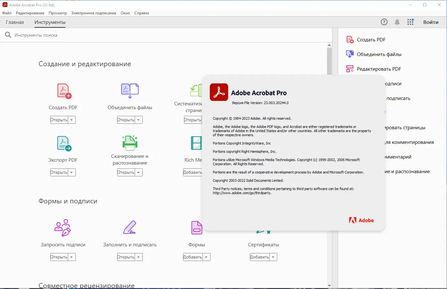Expand the dropdown arrow under Запросить подписи
The height and width of the screenshot is (289, 447).
[72, 257]
